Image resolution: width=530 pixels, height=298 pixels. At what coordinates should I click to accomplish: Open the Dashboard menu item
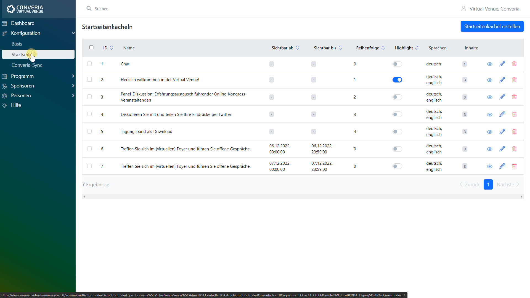[23, 23]
